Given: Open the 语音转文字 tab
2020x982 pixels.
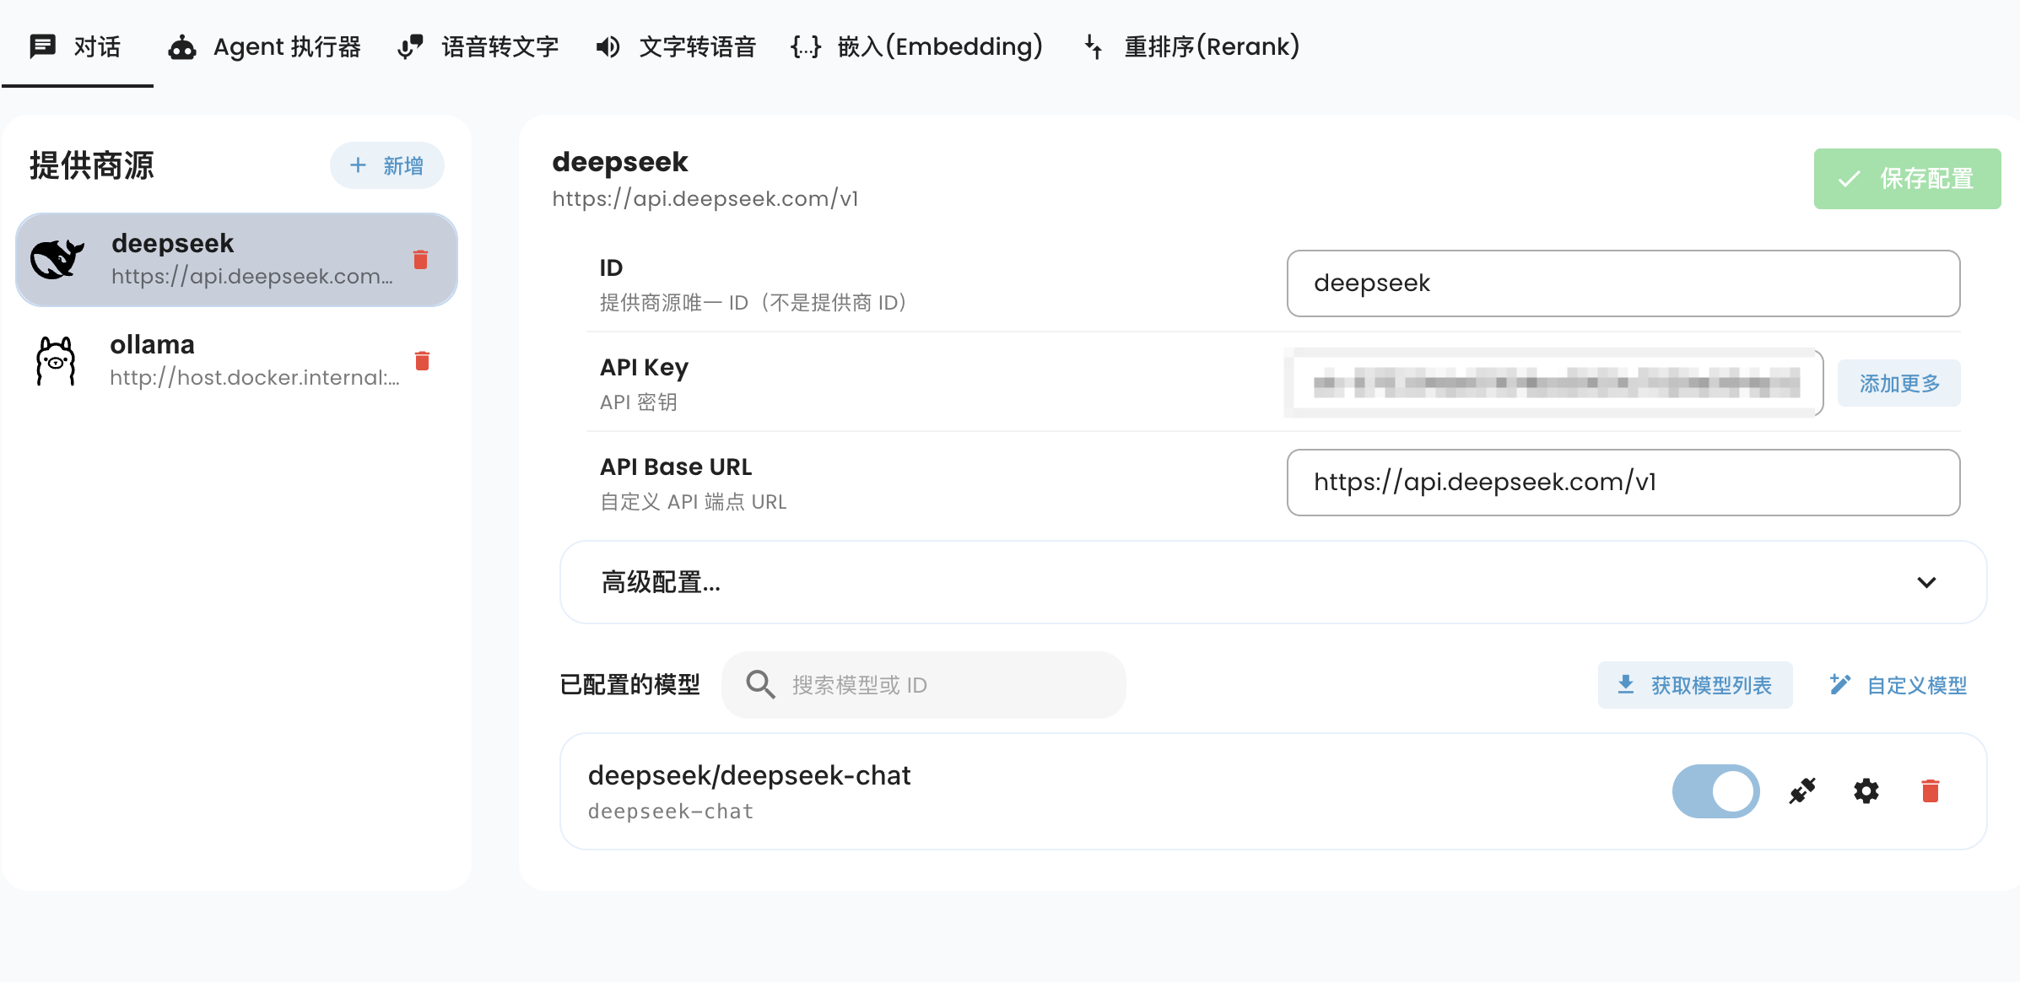Looking at the screenshot, I should [478, 46].
